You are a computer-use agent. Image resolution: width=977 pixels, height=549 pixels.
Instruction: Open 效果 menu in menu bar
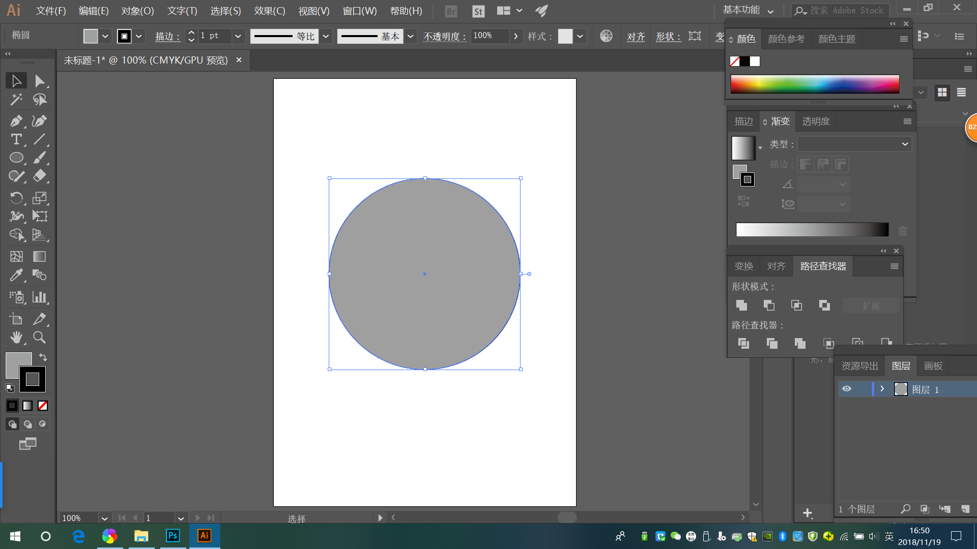click(269, 11)
